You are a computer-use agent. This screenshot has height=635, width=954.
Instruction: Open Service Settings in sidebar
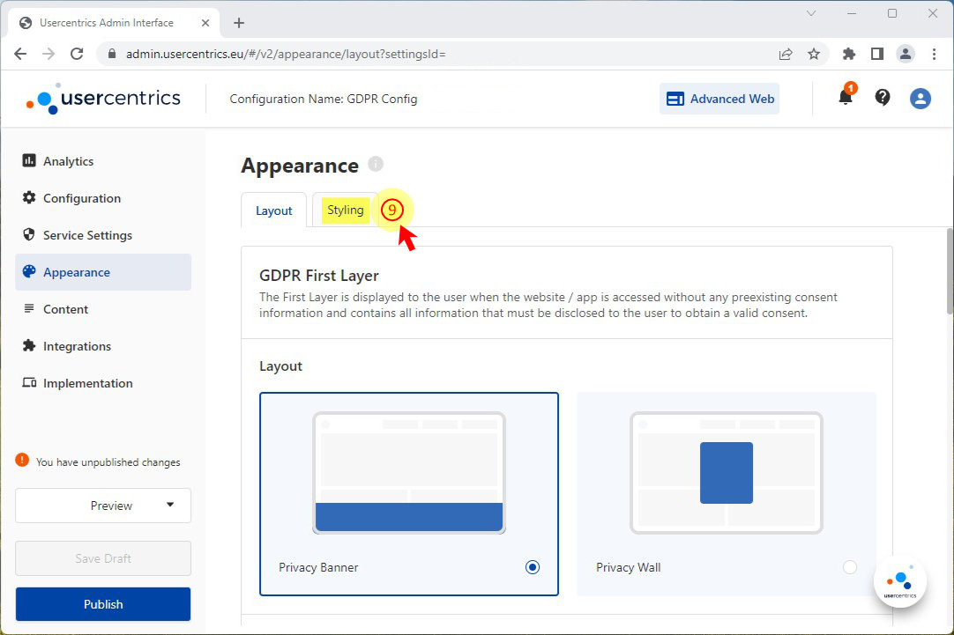point(87,235)
